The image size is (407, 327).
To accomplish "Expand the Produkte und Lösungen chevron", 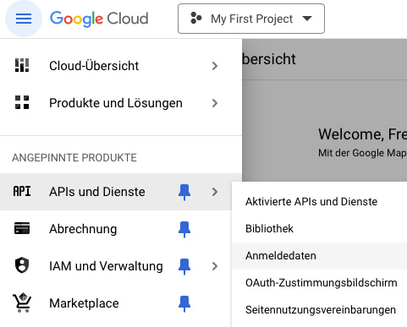I will click(x=215, y=103).
